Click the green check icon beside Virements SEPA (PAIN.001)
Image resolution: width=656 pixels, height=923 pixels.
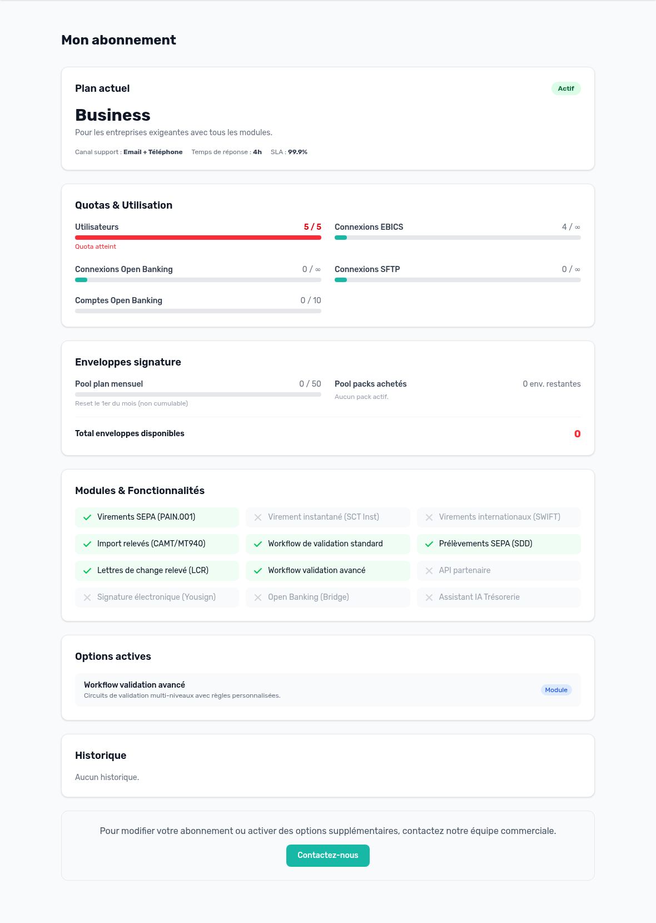pos(87,517)
